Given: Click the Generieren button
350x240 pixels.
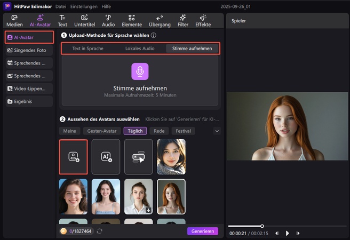Looking at the screenshot, I should 202,231.
